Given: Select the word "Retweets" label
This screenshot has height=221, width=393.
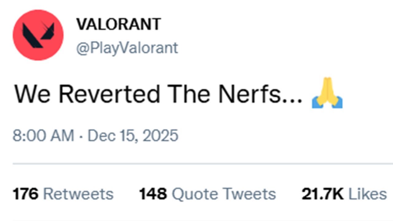Looking at the screenshot, I should tap(78, 194).
